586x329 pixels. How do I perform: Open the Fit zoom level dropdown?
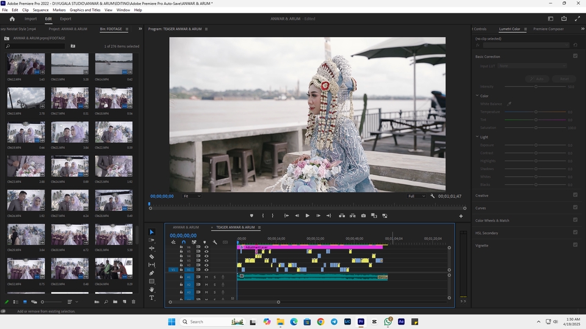(x=192, y=196)
